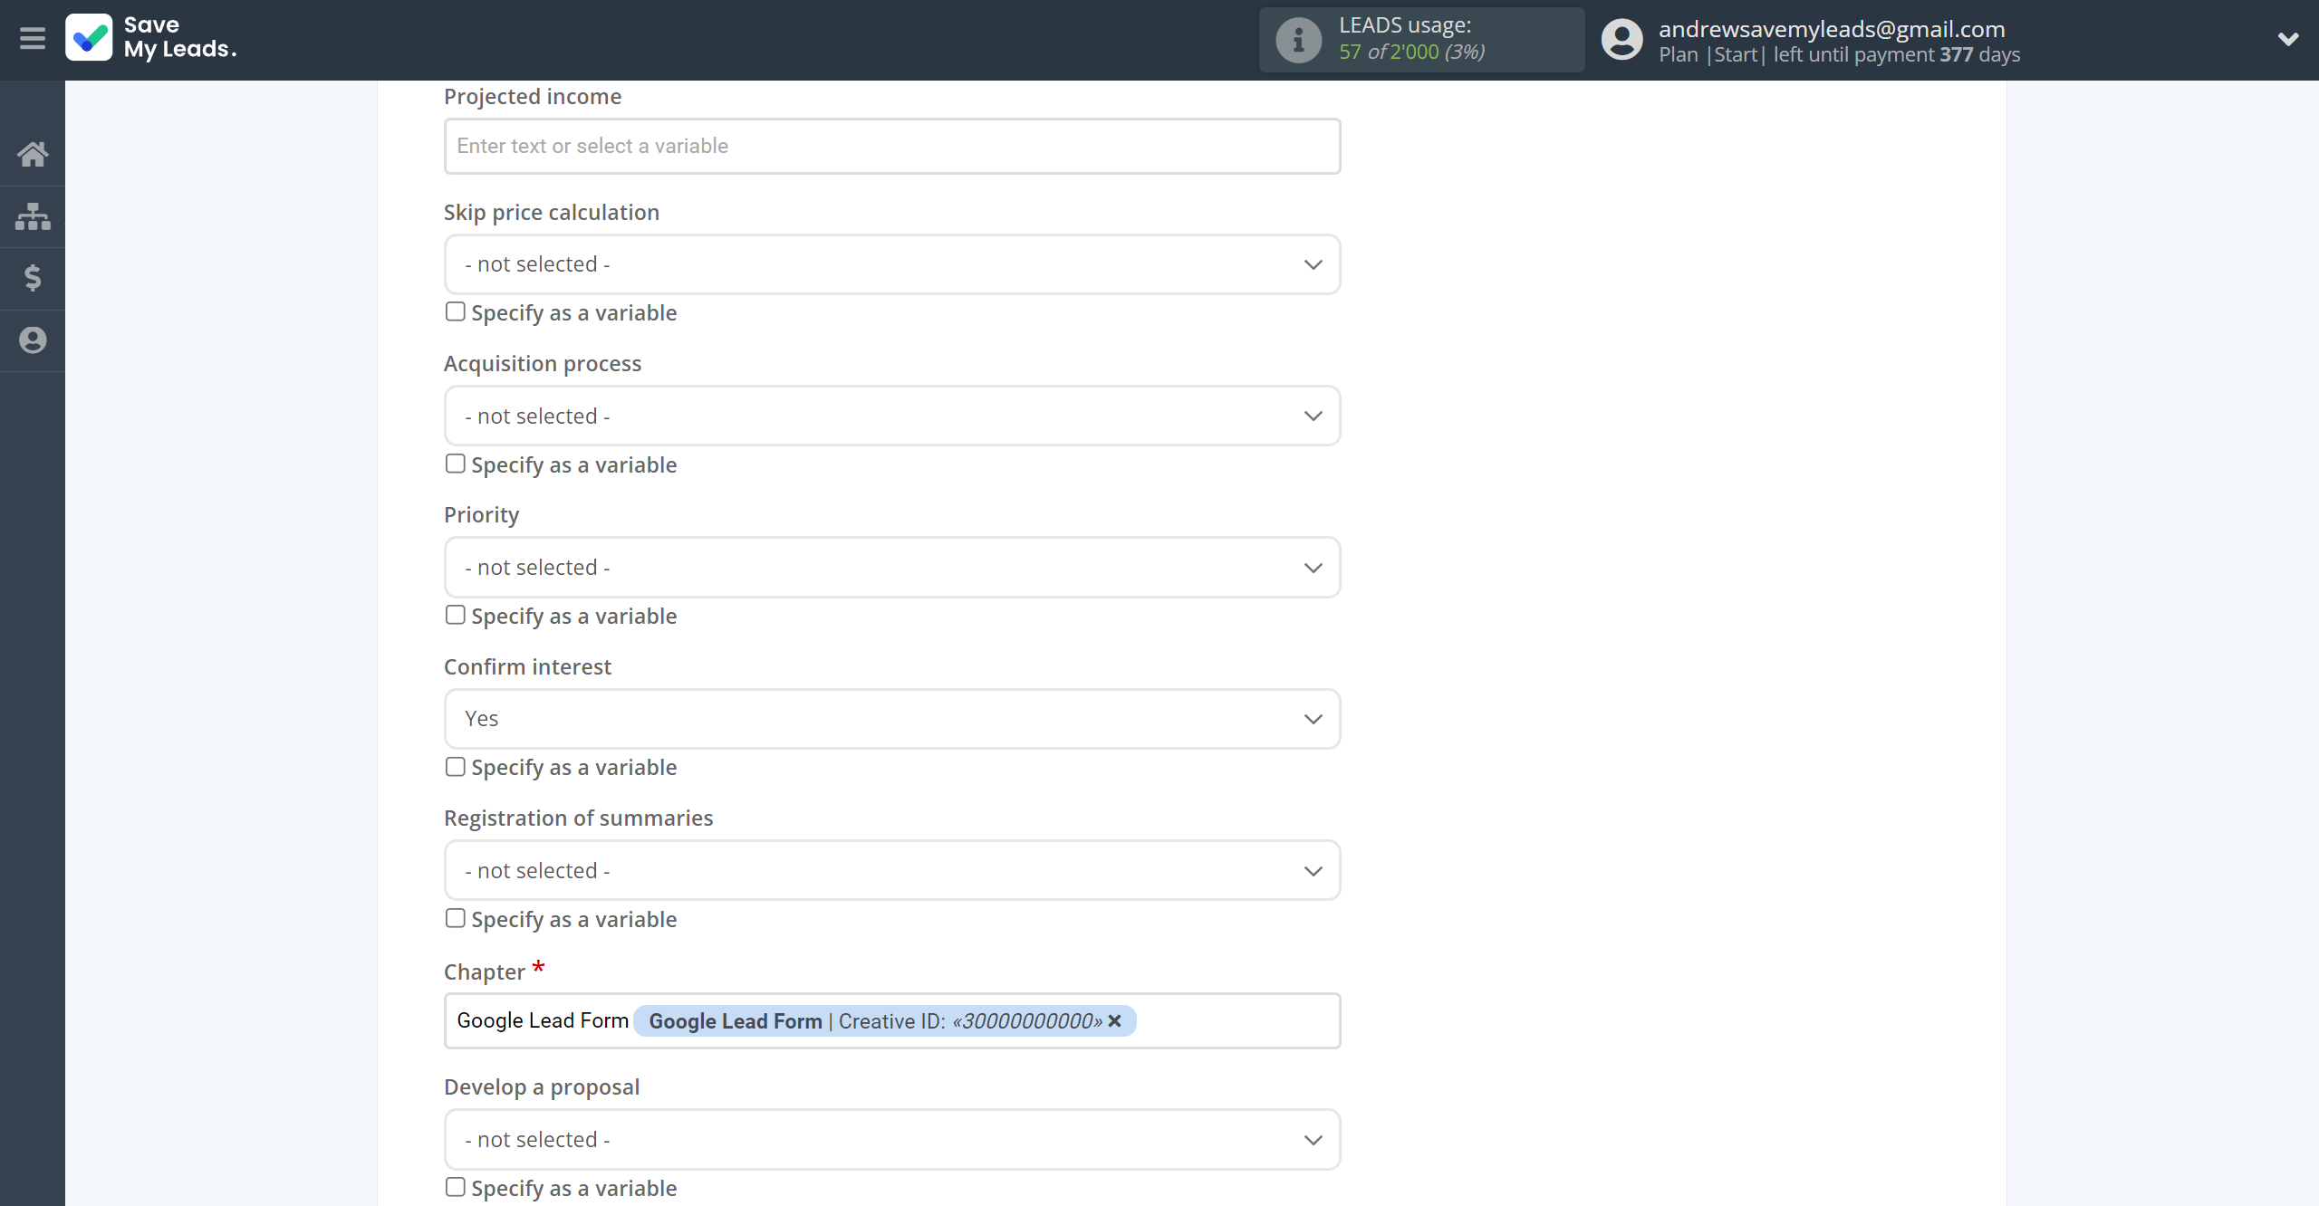Toggle Specify as a variable under Develop a proposal
This screenshot has height=1206, width=2319.
(455, 1188)
